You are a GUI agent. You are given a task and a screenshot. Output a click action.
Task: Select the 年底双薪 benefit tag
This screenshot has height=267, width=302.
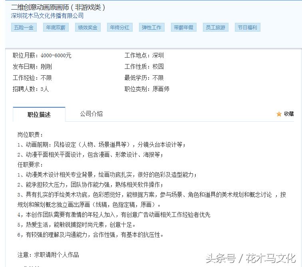point(56,27)
